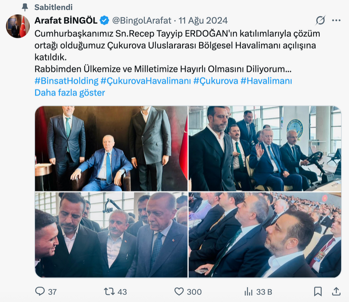
Task: Open the #Havalimanı hashtag link
Action: 266,81
